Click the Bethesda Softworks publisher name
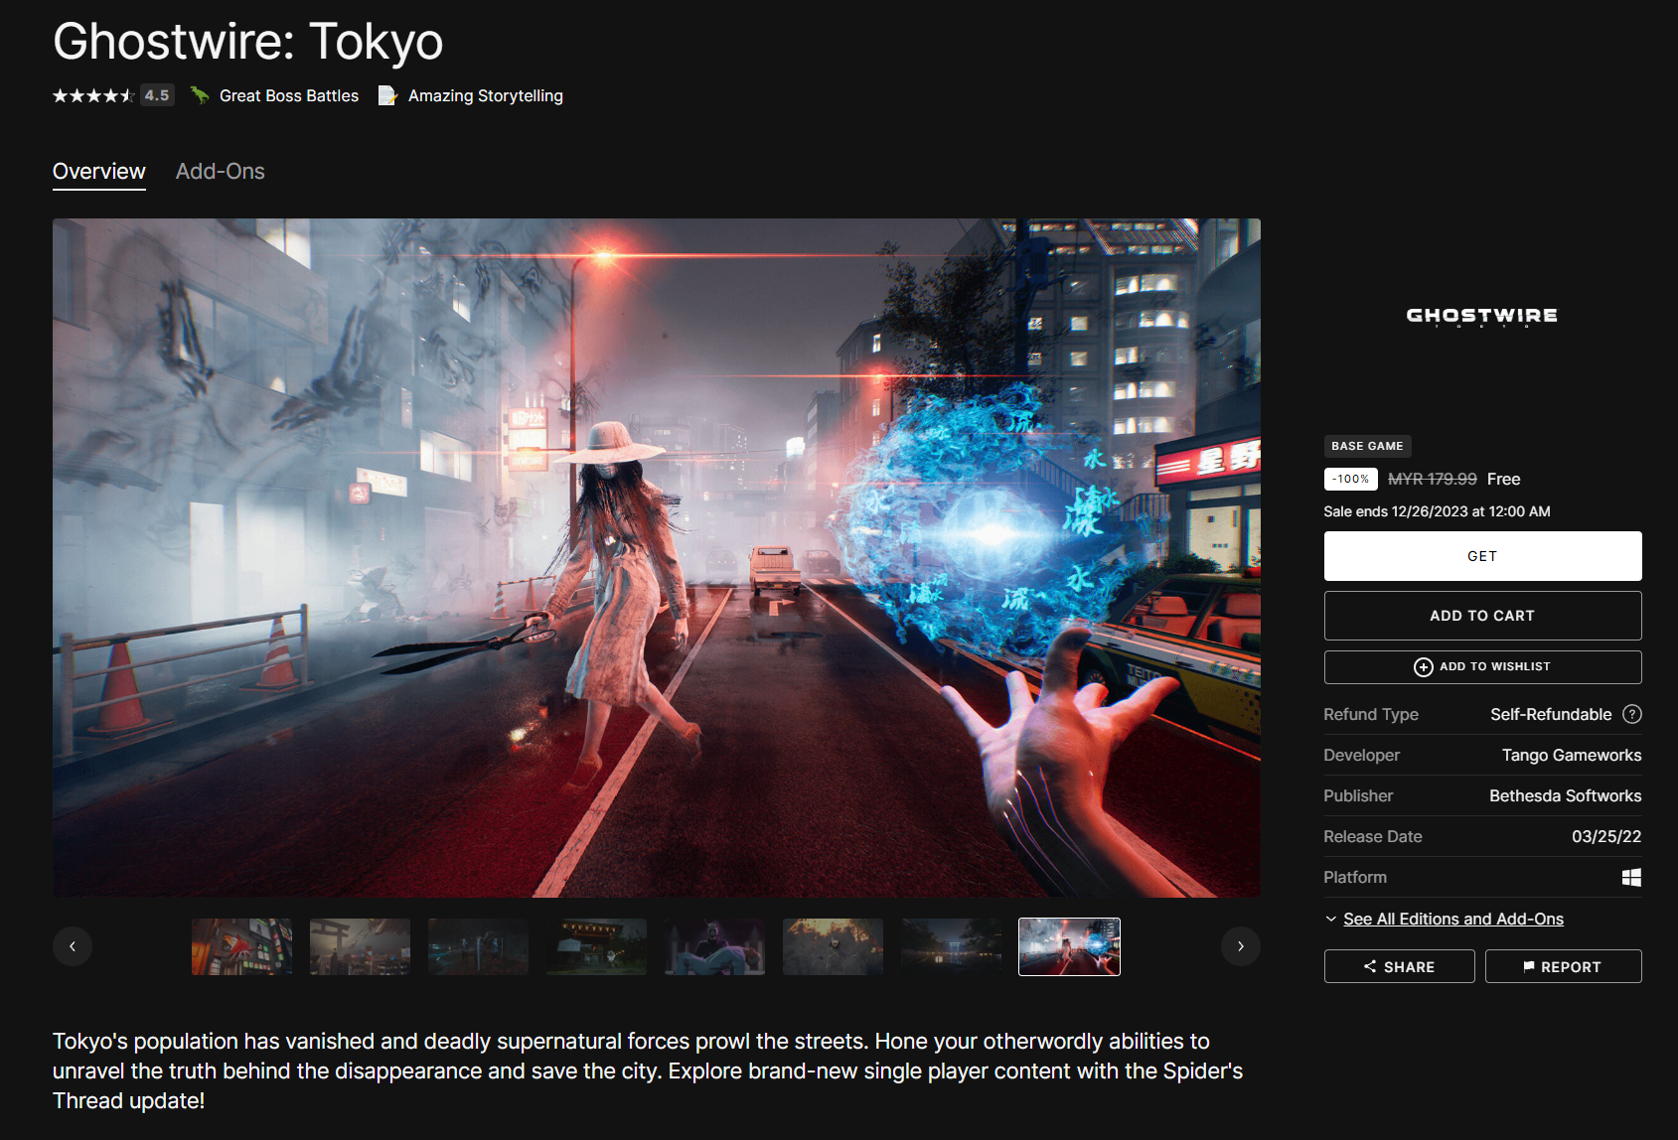 [1566, 795]
